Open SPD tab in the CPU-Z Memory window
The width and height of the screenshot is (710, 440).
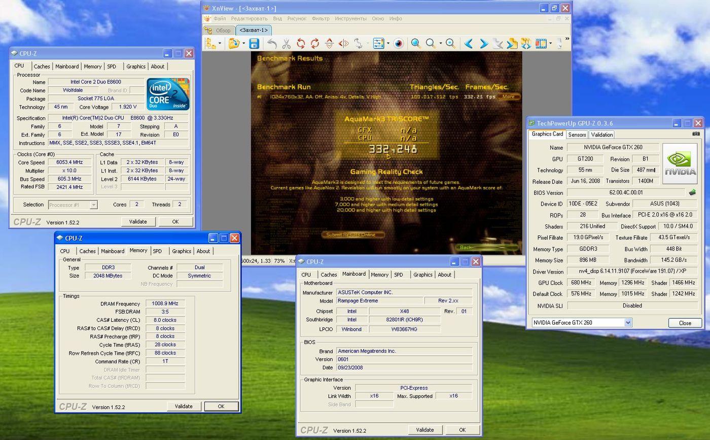tap(157, 251)
